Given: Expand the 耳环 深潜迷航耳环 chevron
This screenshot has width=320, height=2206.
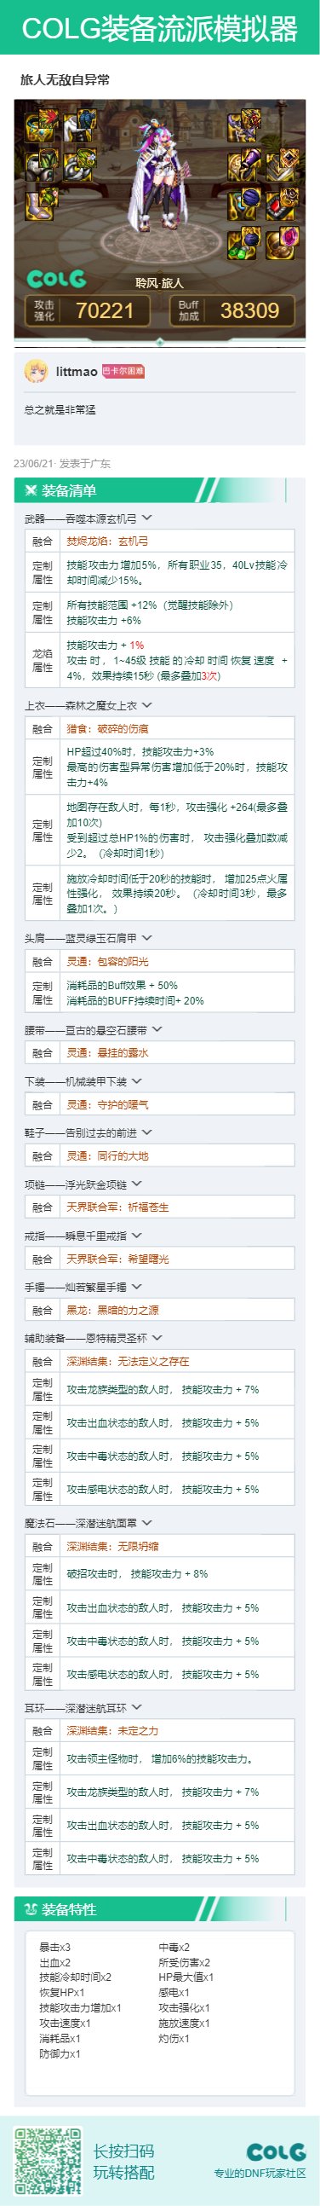Looking at the screenshot, I should point(136,1708).
